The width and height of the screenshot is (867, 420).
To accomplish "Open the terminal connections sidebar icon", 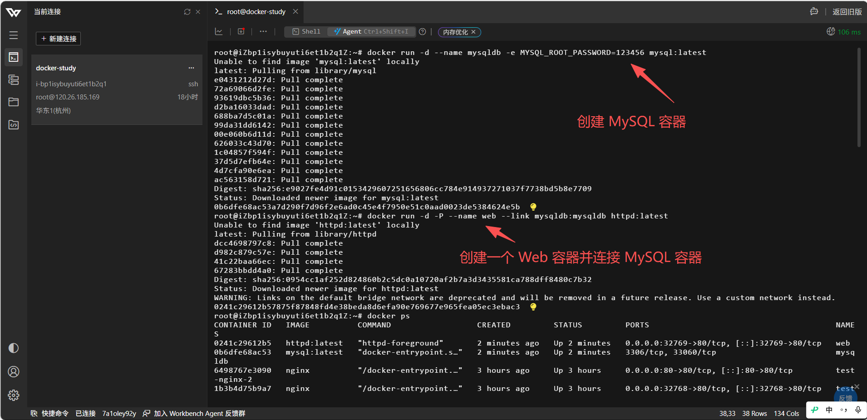I will [x=14, y=57].
